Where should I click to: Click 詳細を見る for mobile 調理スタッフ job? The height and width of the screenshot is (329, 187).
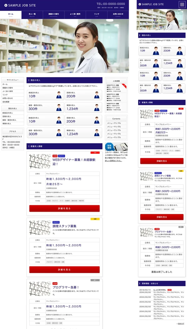(162, 217)
